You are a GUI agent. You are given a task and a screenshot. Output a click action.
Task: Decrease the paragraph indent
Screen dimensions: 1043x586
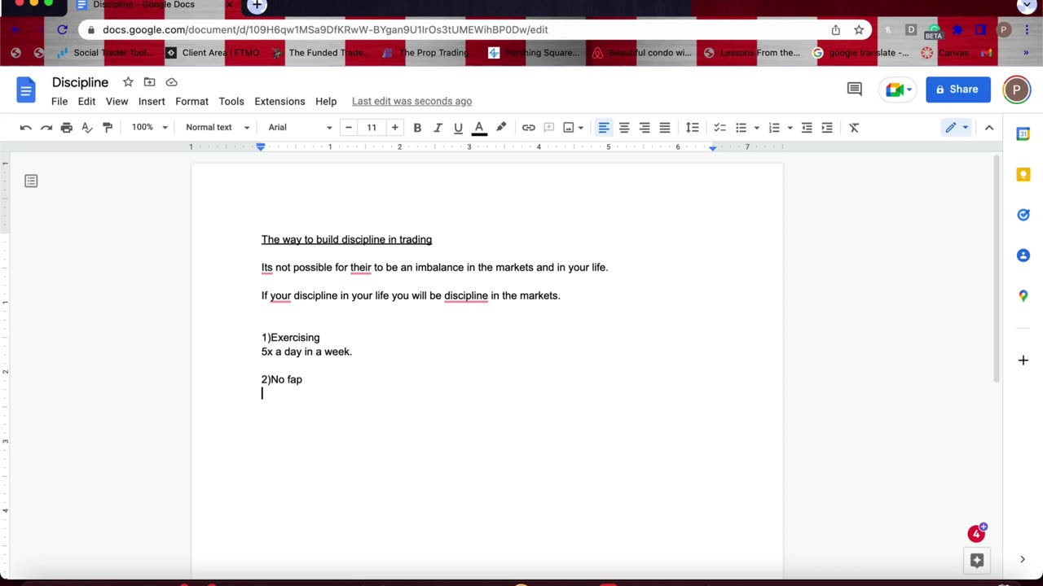pyautogui.click(x=807, y=128)
